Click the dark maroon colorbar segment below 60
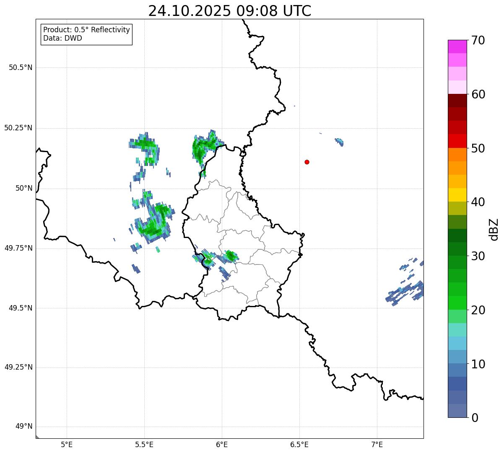Screen dimensions: 504x453 (x=457, y=101)
